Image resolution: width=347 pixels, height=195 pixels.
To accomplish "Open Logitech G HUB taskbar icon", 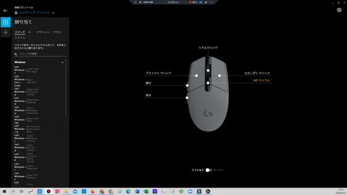I will point(208,192).
